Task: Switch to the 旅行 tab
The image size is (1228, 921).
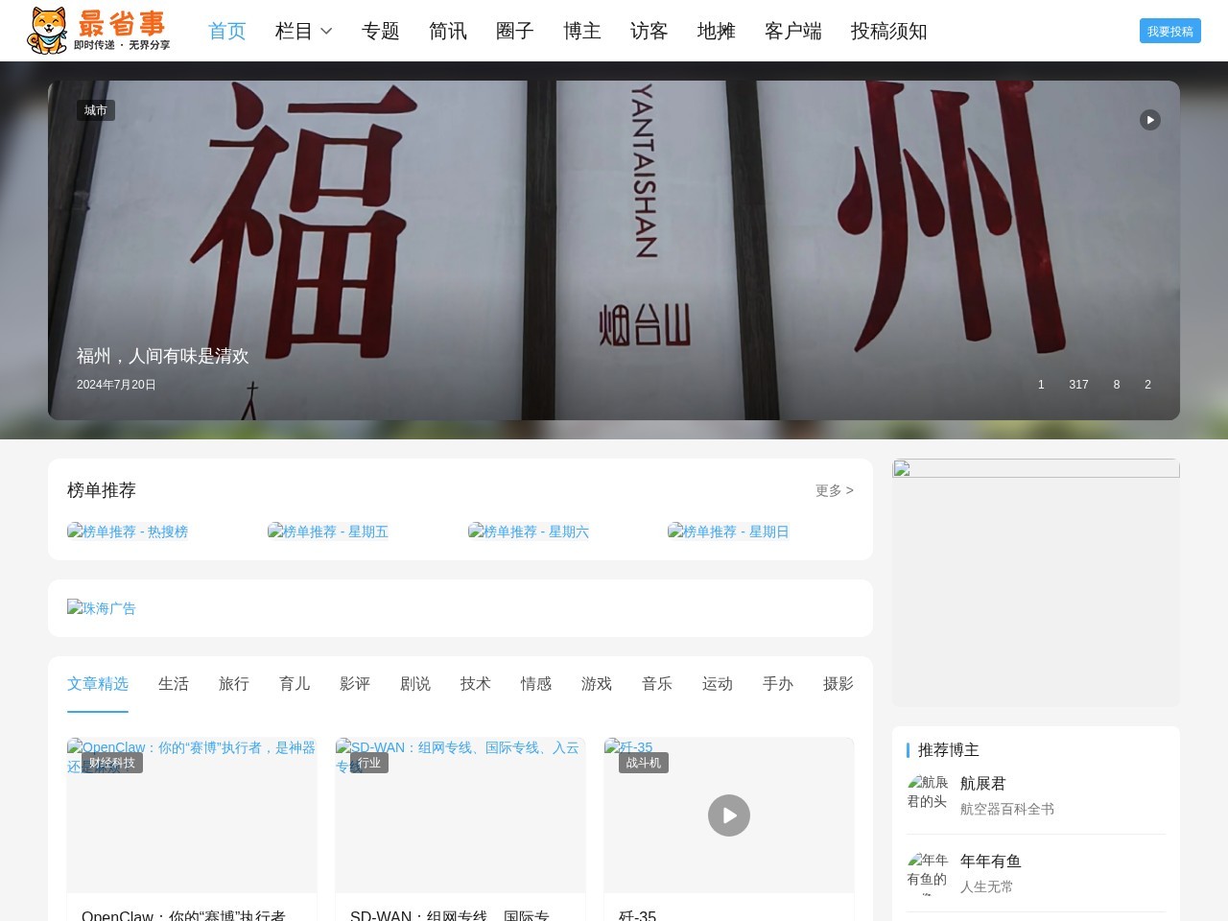Action: click(234, 683)
